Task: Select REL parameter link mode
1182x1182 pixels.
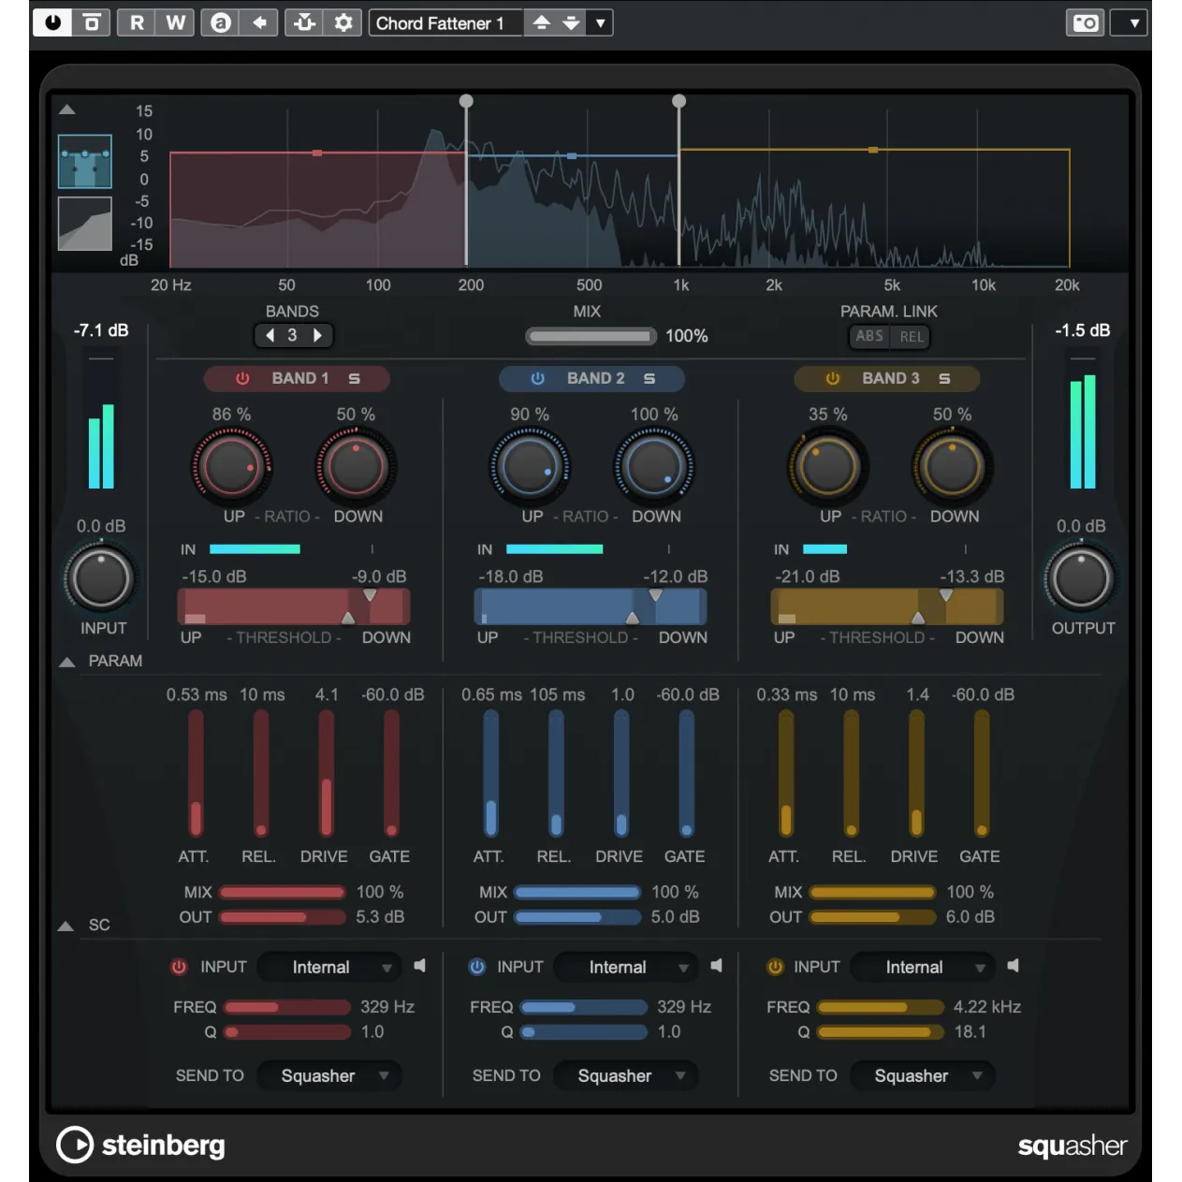Action: pyautogui.click(x=911, y=336)
